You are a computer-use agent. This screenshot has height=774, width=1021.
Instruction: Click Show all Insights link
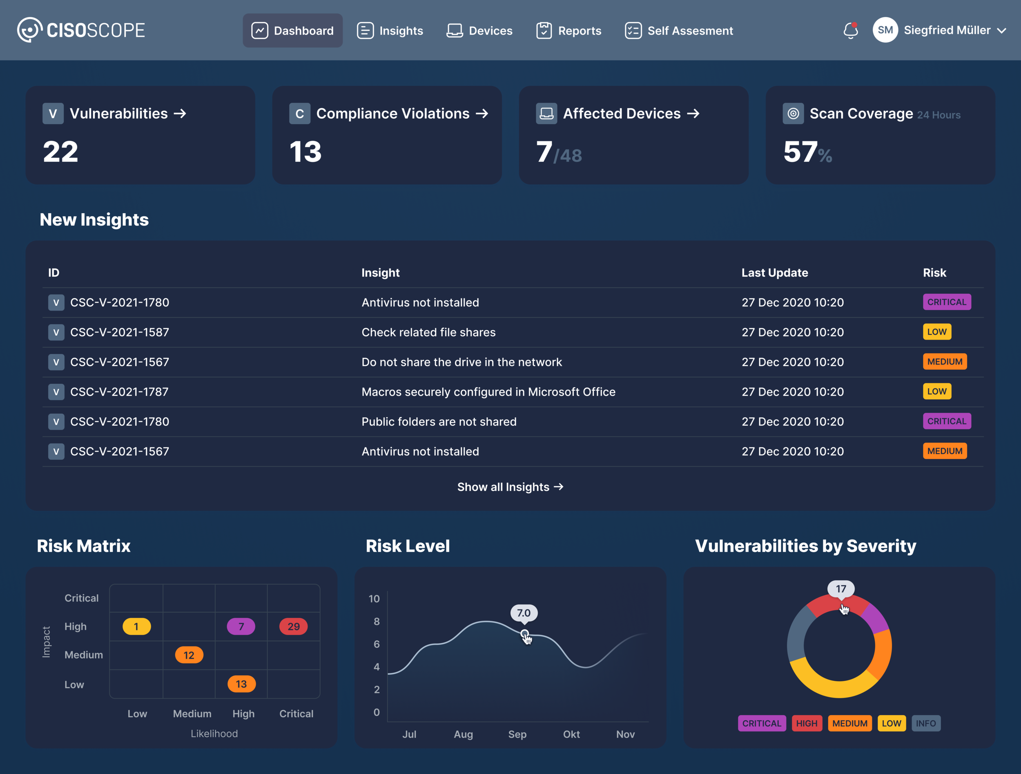510,487
